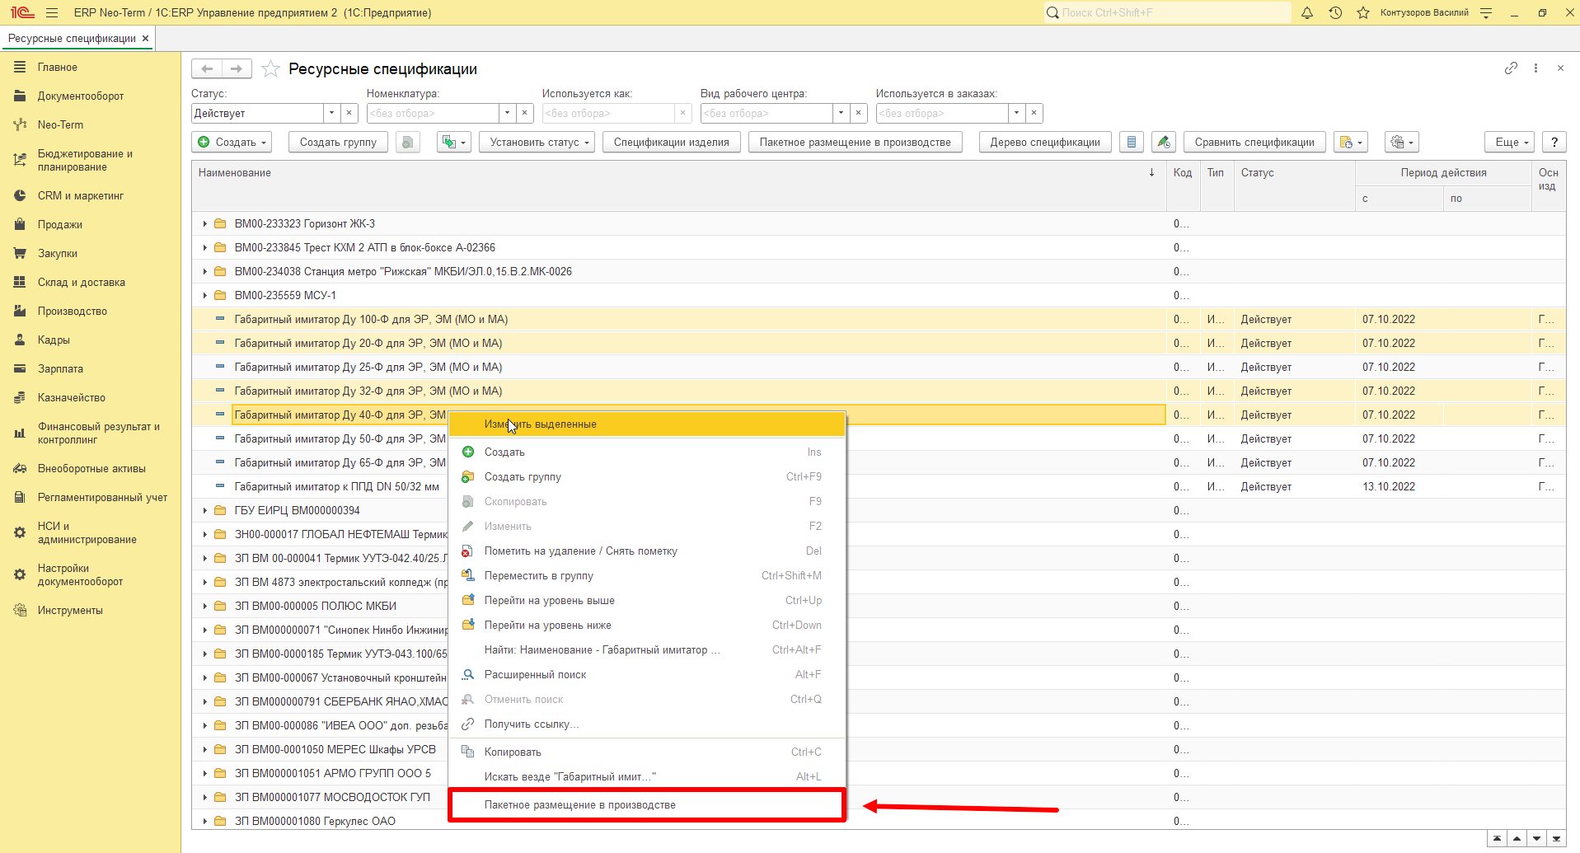Open Инструменты section in sidebar
The width and height of the screenshot is (1580, 853).
point(70,610)
